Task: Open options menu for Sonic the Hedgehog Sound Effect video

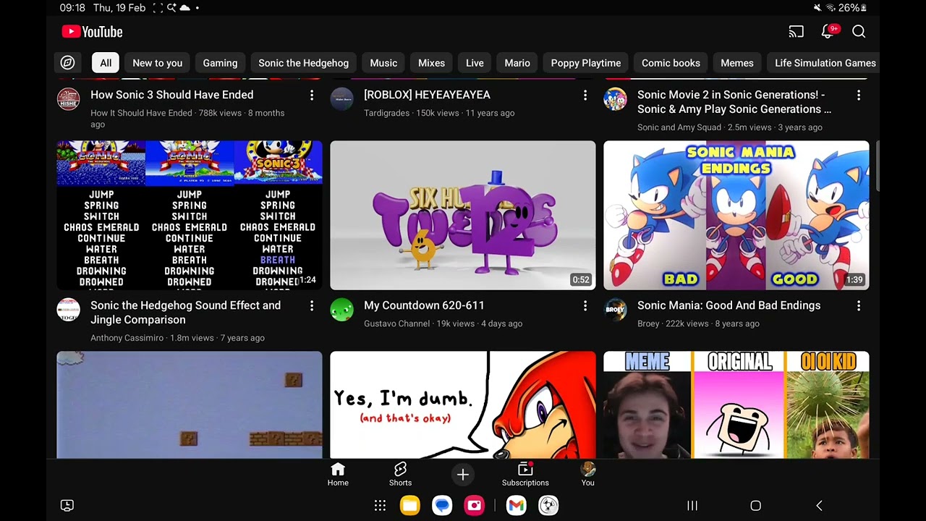Action: pos(312,306)
